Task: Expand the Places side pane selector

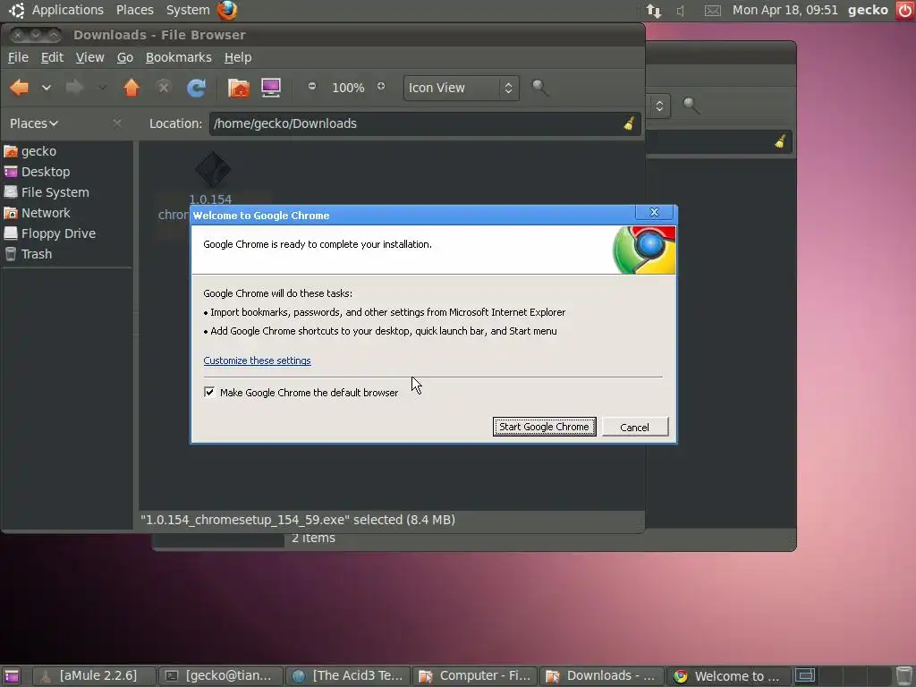Action: point(34,123)
